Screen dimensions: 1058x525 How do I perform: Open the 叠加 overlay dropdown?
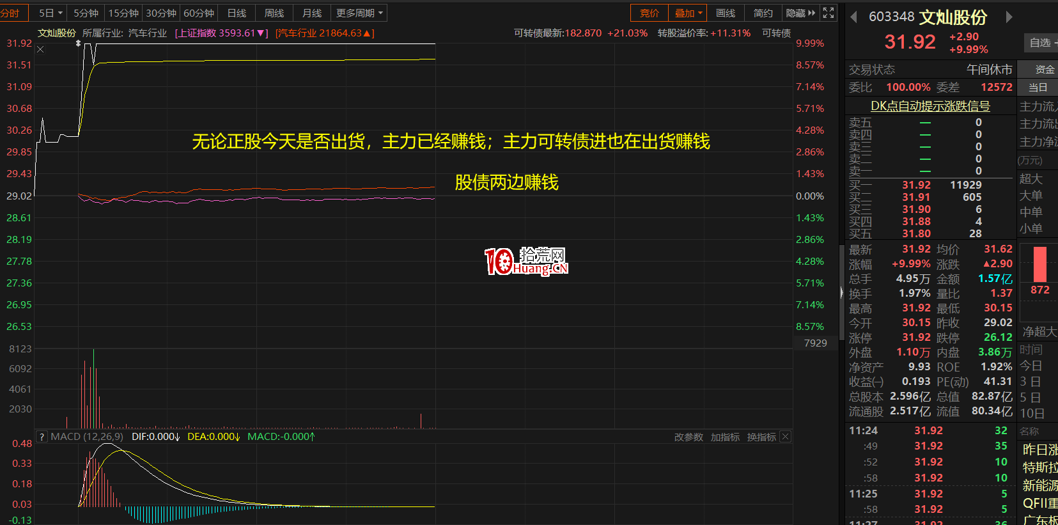(688, 13)
